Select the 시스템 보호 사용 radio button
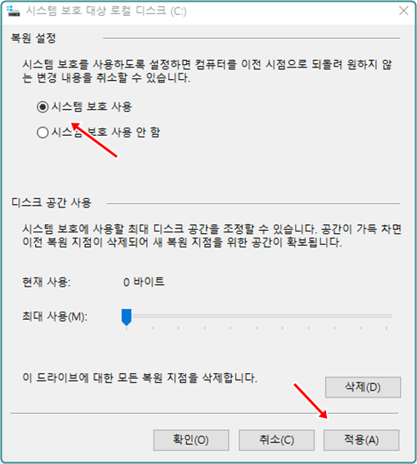The image size is (417, 464). pyautogui.click(x=43, y=107)
